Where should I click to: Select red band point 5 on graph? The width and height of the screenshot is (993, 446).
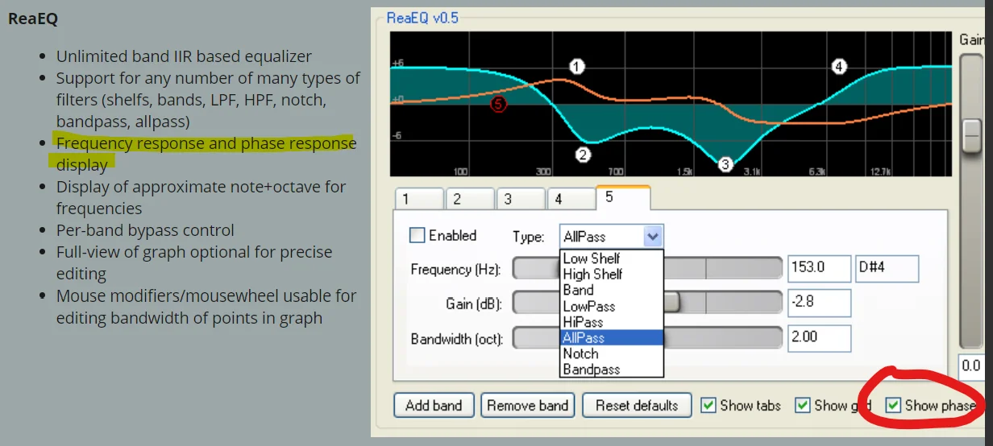(x=498, y=104)
